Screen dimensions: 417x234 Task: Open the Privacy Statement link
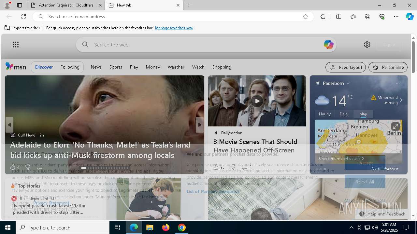coord(51,203)
